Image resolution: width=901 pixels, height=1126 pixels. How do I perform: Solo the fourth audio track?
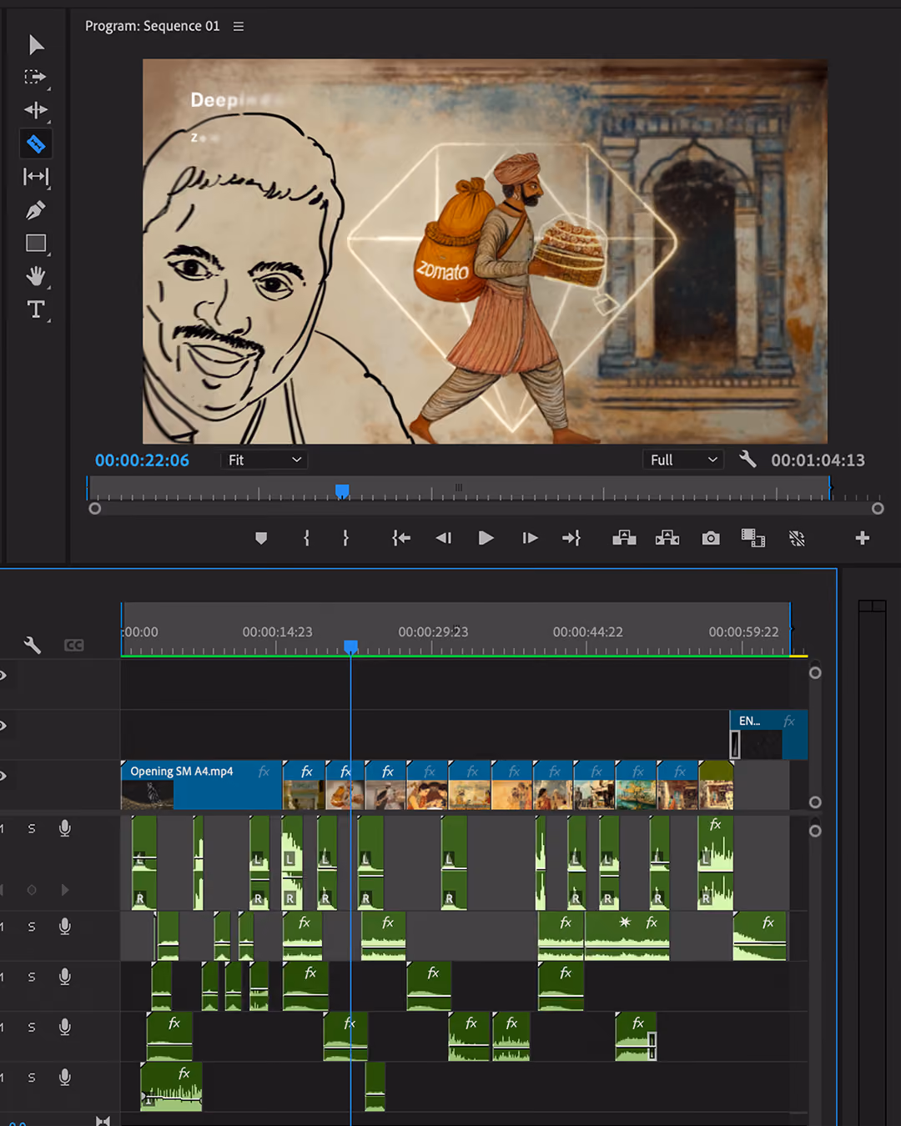point(32,1028)
